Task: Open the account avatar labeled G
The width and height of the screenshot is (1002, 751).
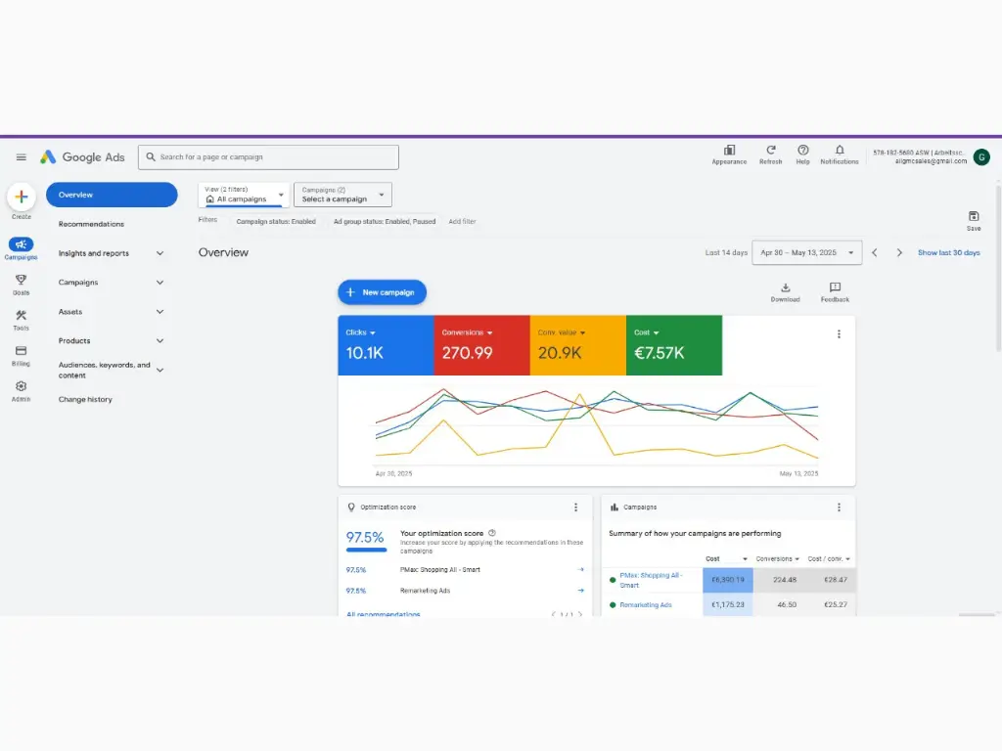Action: tap(981, 157)
